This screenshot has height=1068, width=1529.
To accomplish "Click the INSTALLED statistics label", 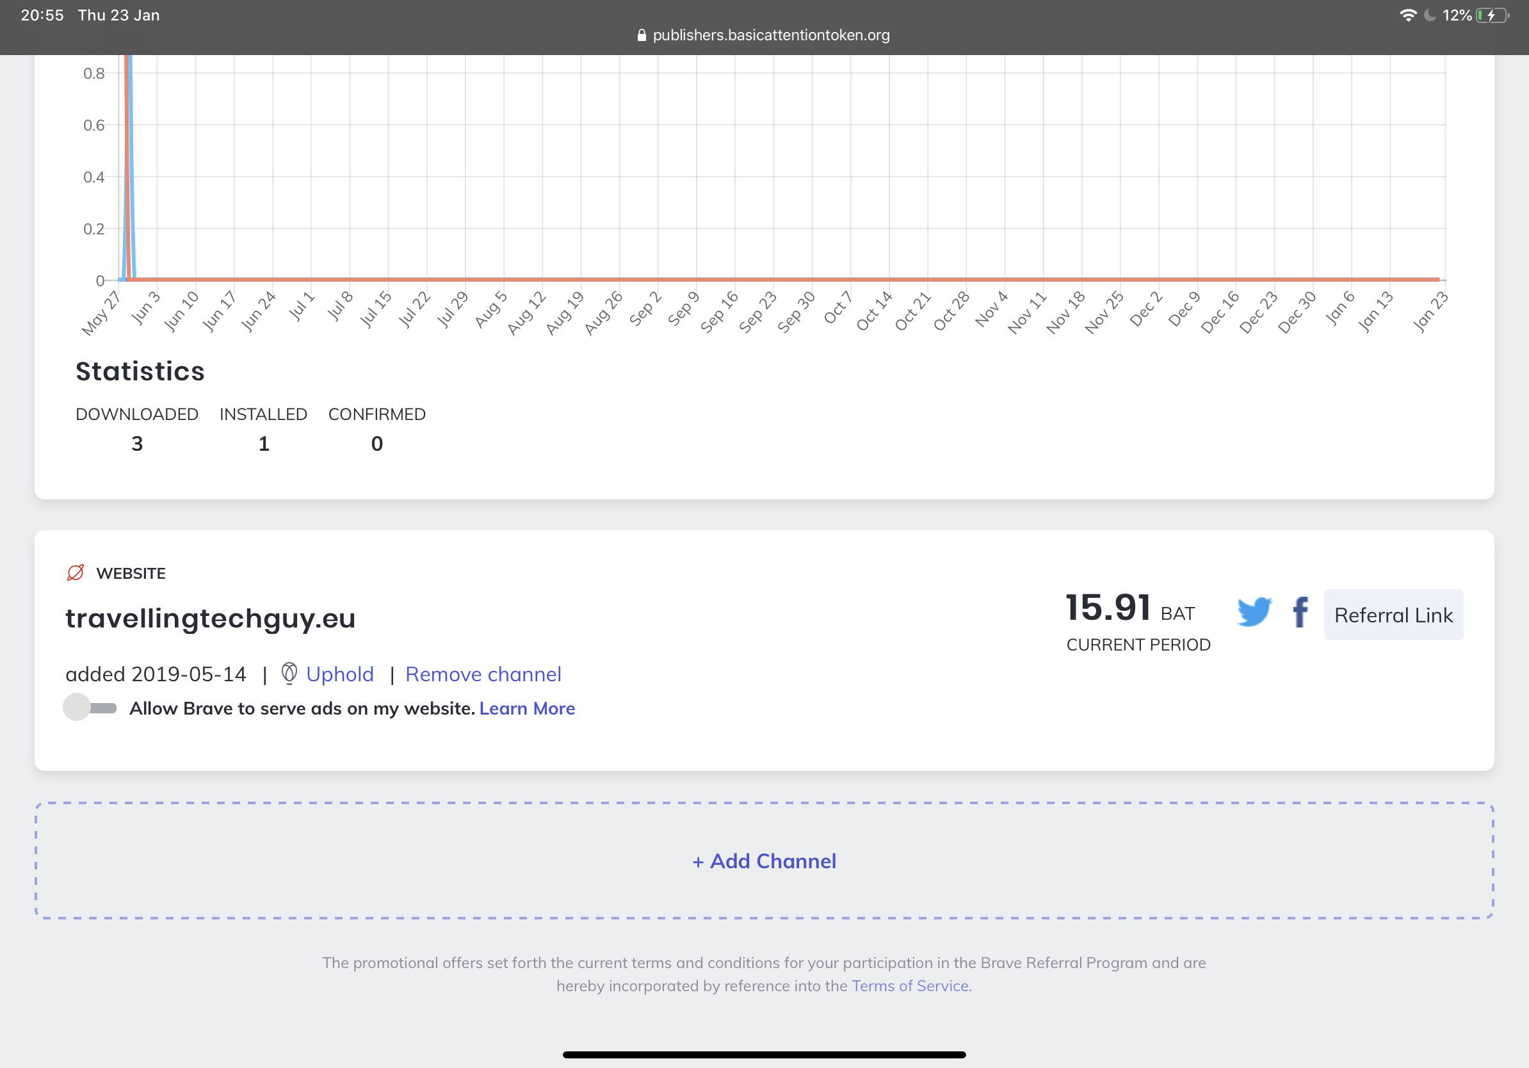I will (264, 414).
